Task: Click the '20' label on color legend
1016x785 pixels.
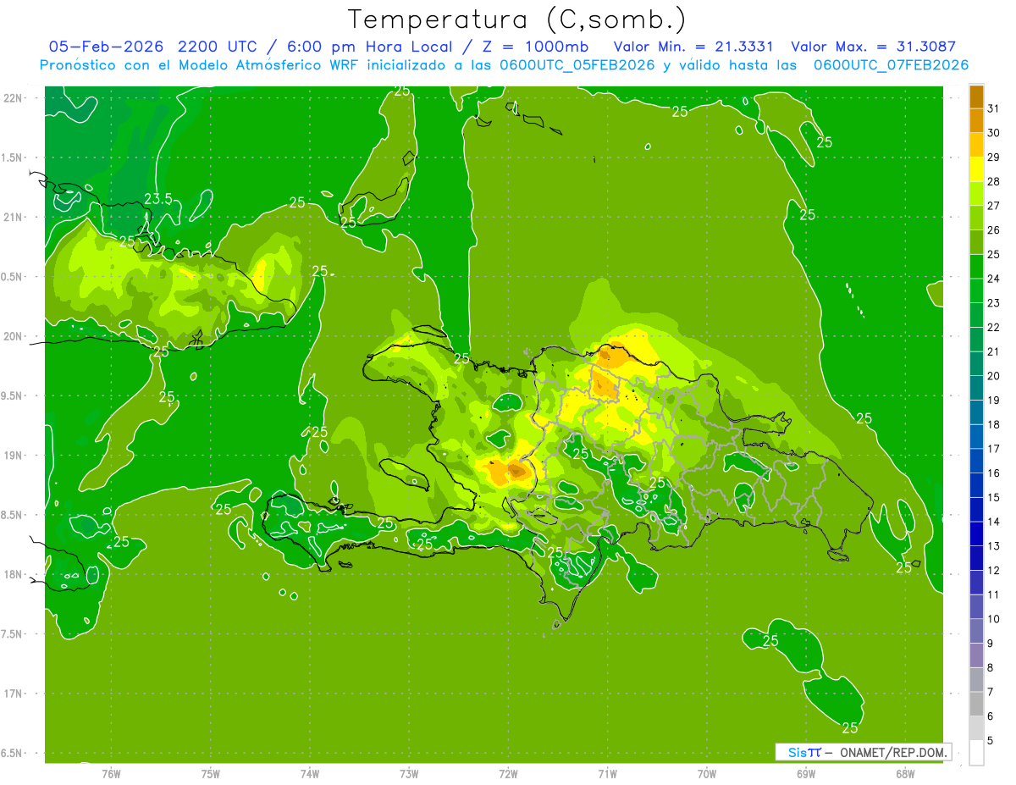Action: click(x=993, y=376)
